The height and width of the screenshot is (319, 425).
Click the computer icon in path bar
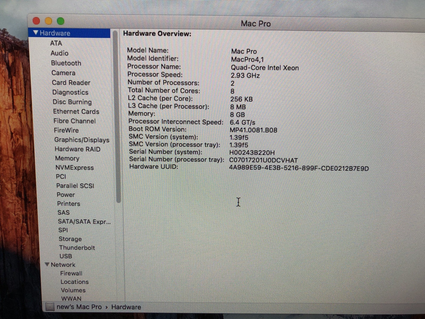point(50,307)
